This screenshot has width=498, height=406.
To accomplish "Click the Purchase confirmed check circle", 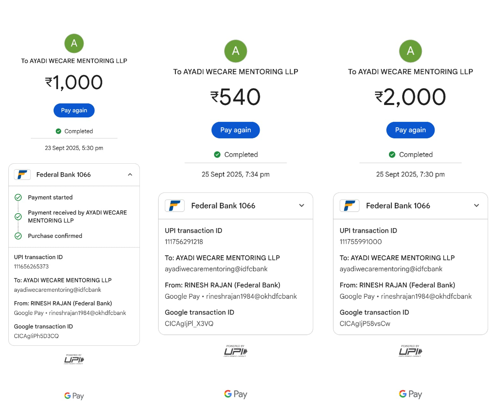I will (18, 236).
